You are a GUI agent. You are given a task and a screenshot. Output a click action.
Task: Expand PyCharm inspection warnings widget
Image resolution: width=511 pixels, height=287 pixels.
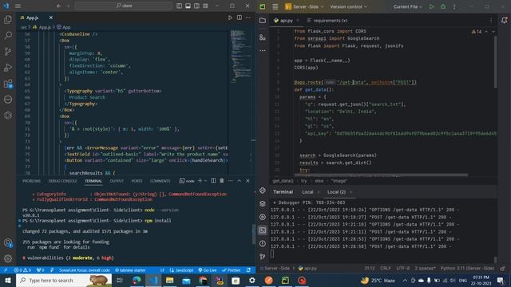point(476,32)
